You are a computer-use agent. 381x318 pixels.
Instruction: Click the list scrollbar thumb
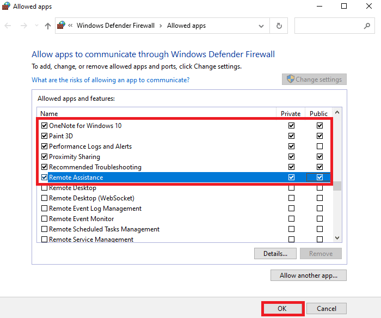(337, 186)
